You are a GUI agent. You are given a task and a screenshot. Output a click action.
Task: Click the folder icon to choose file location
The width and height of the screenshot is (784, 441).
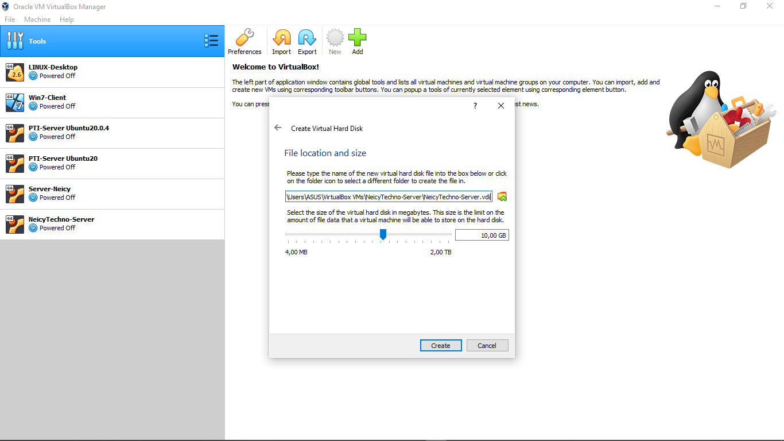(x=502, y=196)
